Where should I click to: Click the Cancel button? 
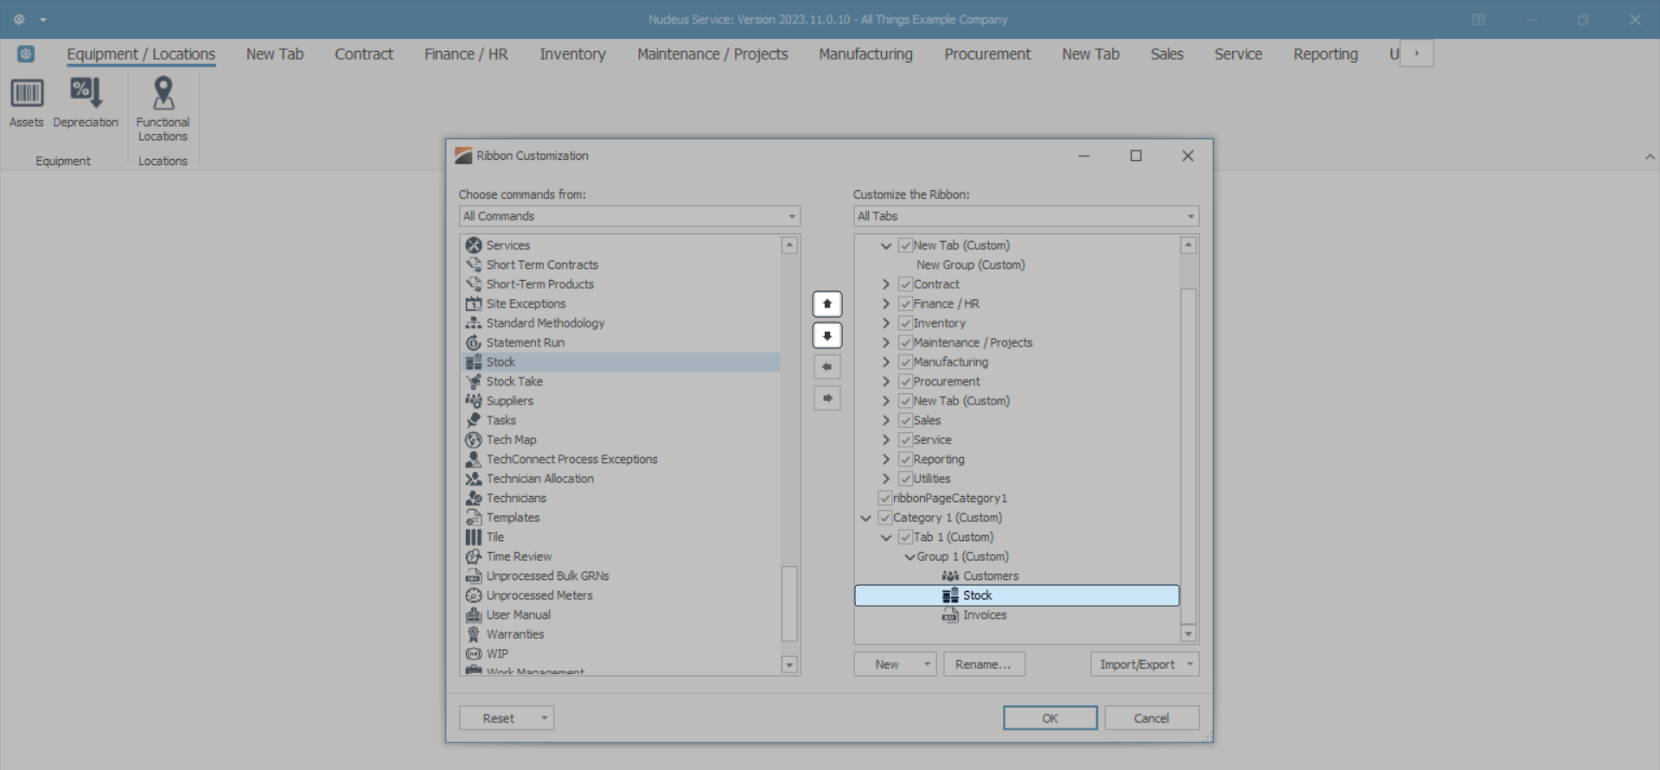pyautogui.click(x=1152, y=718)
